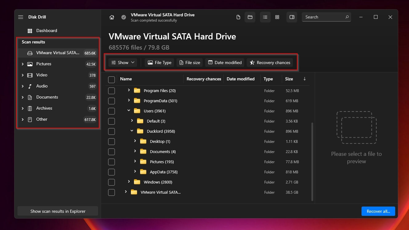Viewport: 409px width, 230px height.
Task: Click the AppData (3758) row name
Action: pos(164,172)
